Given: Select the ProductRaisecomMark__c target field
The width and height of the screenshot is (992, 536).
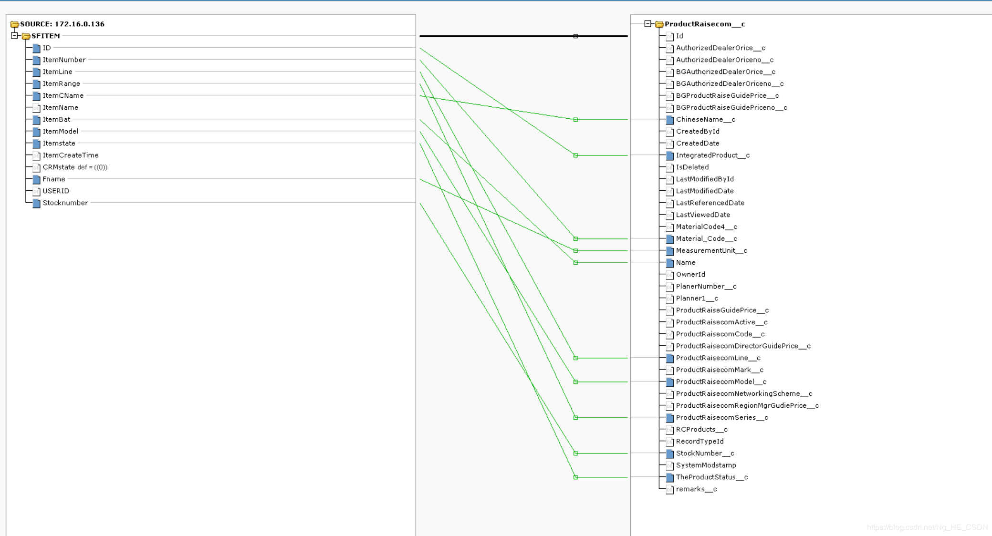Looking at the screenshot, I should (x=720, y=370).
